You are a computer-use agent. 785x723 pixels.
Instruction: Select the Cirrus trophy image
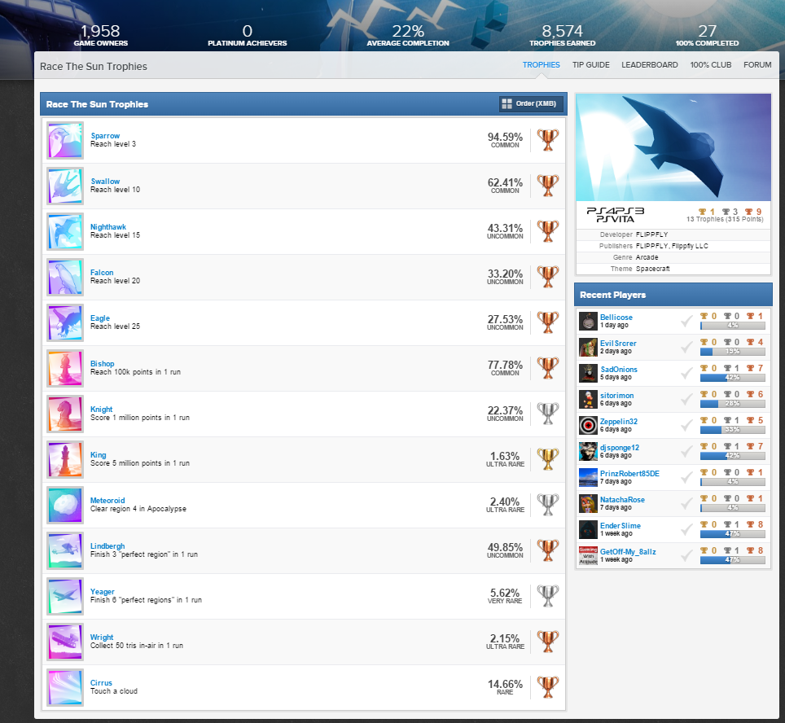coord(64,687)
